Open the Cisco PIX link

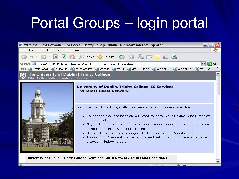pos(60,69)
